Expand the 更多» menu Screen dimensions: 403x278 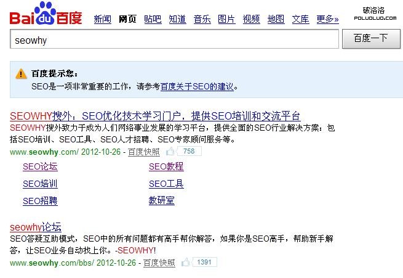tap(327, 19)
